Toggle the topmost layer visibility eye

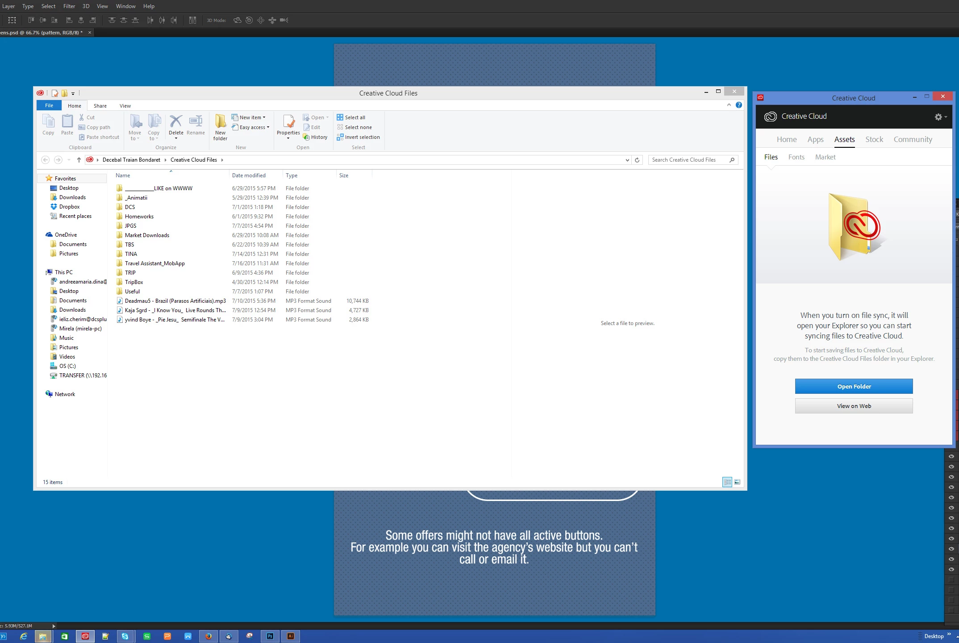pos(951,456)
